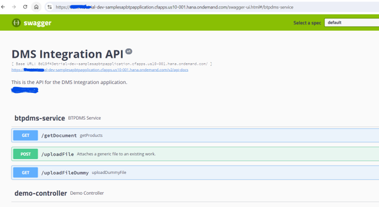Viewport: 379px width, 207px height.
Task: Click the POST badge for /uploadFile
Action: pyautogui.click(x=25, y=154)
